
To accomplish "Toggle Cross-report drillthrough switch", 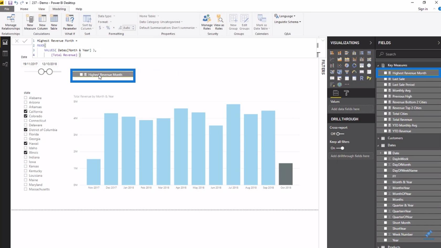I will pos(340,134).
